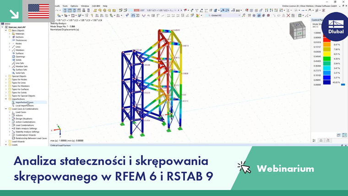Expand the Member Sets tree node
348x196 pixels.
(10, 66)
